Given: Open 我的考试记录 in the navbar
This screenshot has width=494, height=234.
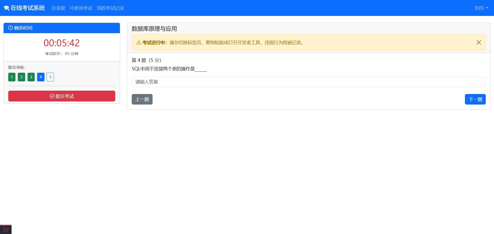Looking at the screenshot, I should (x=110, y=8).
